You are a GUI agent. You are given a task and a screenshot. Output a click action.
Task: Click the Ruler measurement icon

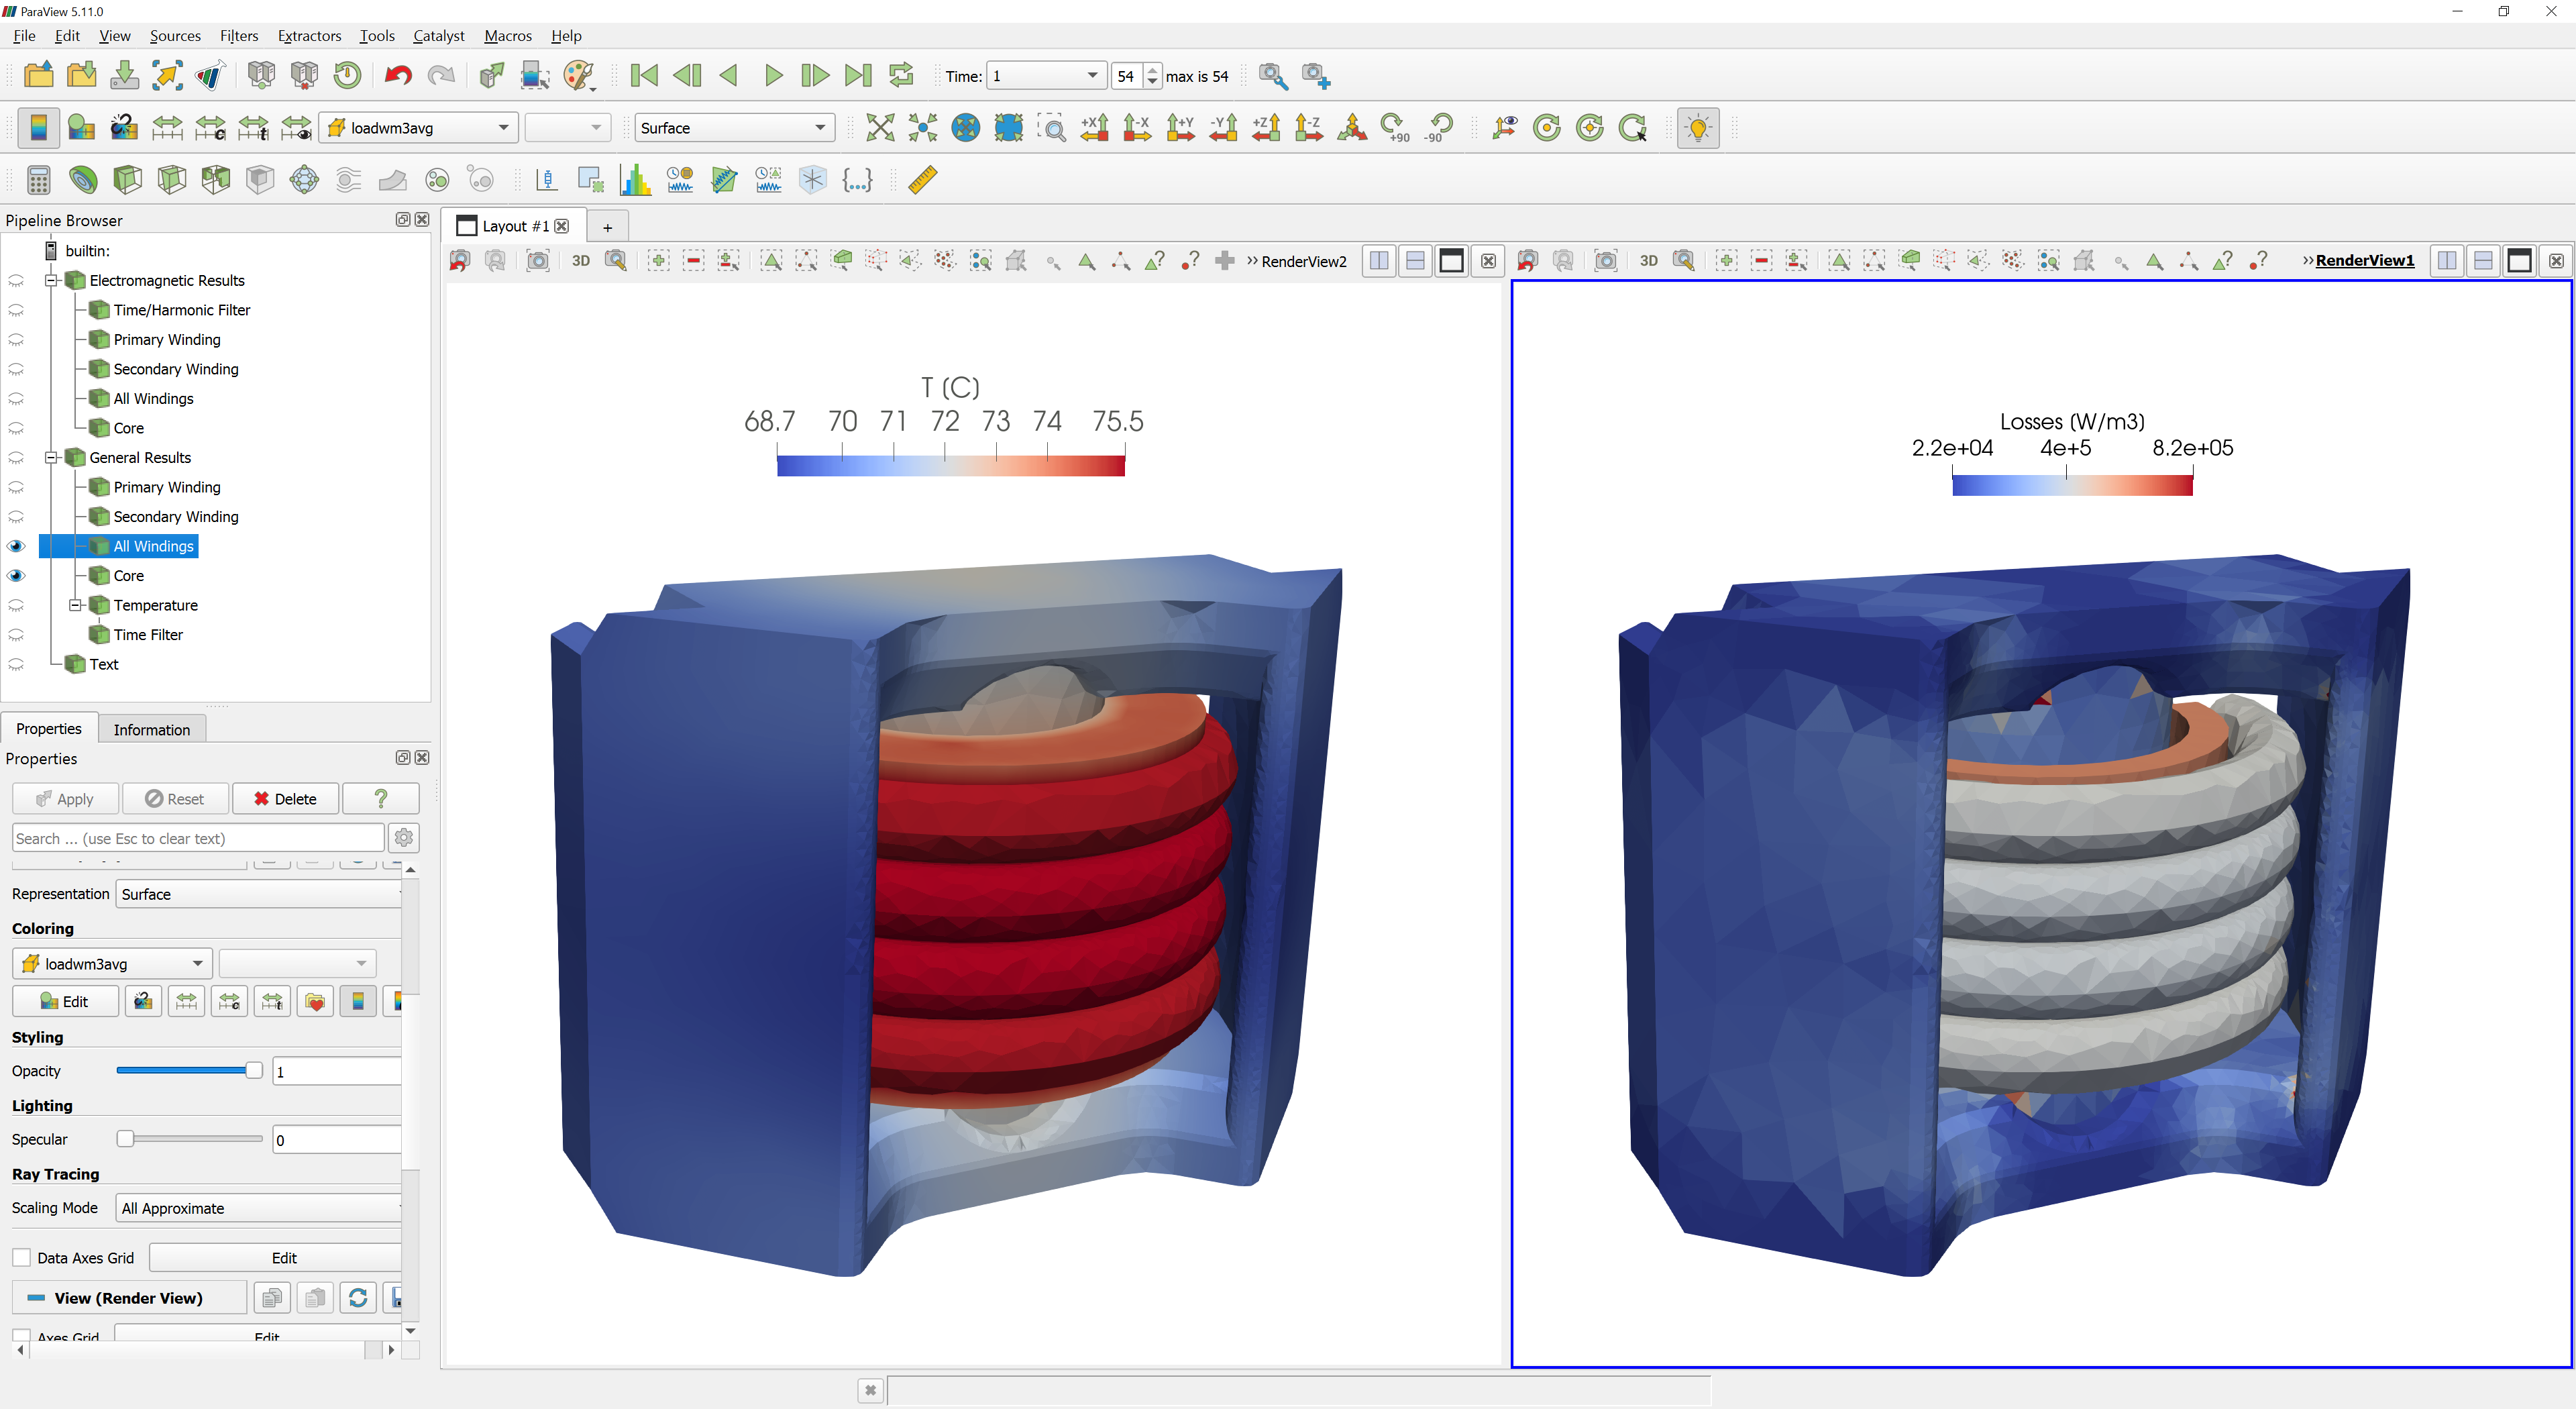922,180
